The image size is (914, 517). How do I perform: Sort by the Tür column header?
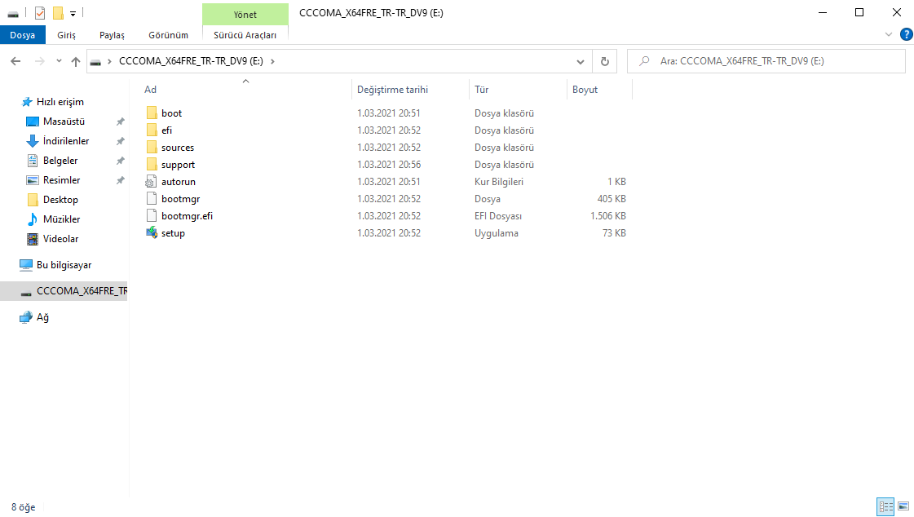click(482, 90)
